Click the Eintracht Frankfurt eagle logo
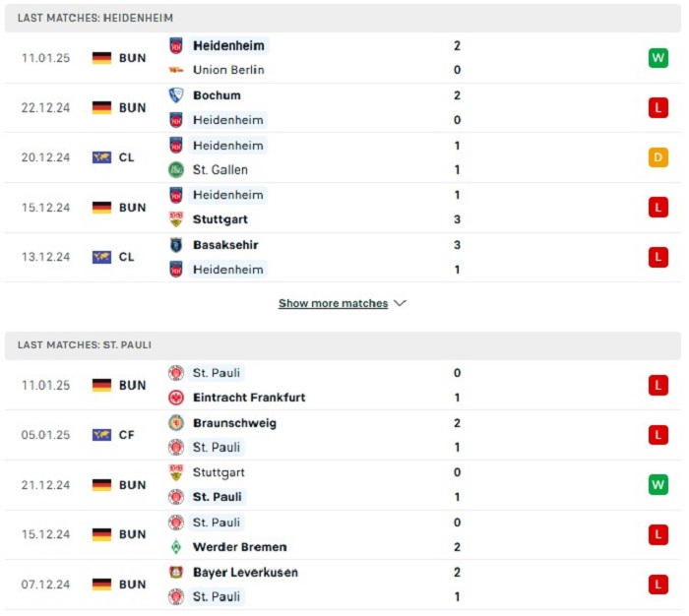 [x=176, y=398]
